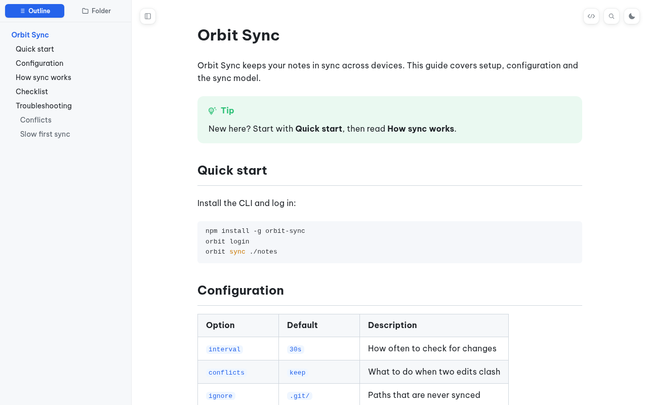Toggle the sidebar panel icon
The image size is (648, 405).
148,16
